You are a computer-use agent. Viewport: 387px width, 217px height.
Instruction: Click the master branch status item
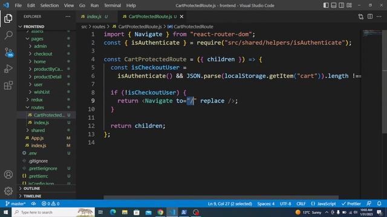click(15, 204)
